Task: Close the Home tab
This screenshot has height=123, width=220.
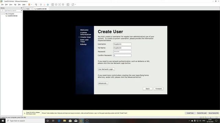Action: point(32,9)
